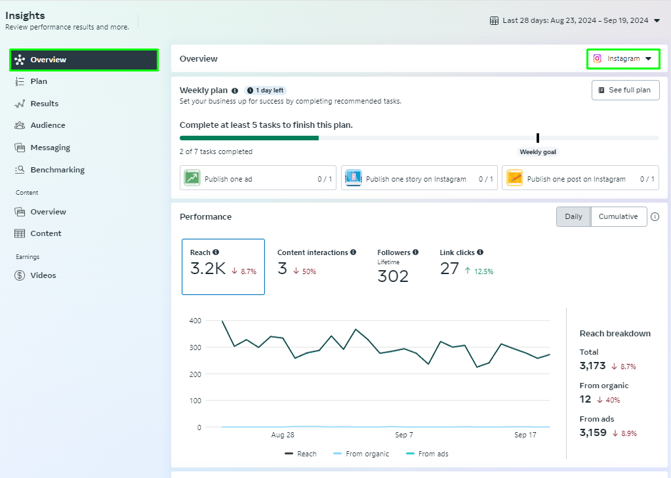Switch chart to Cumulative view
This screenshot has width=671, height=478.
click(618, 217)
